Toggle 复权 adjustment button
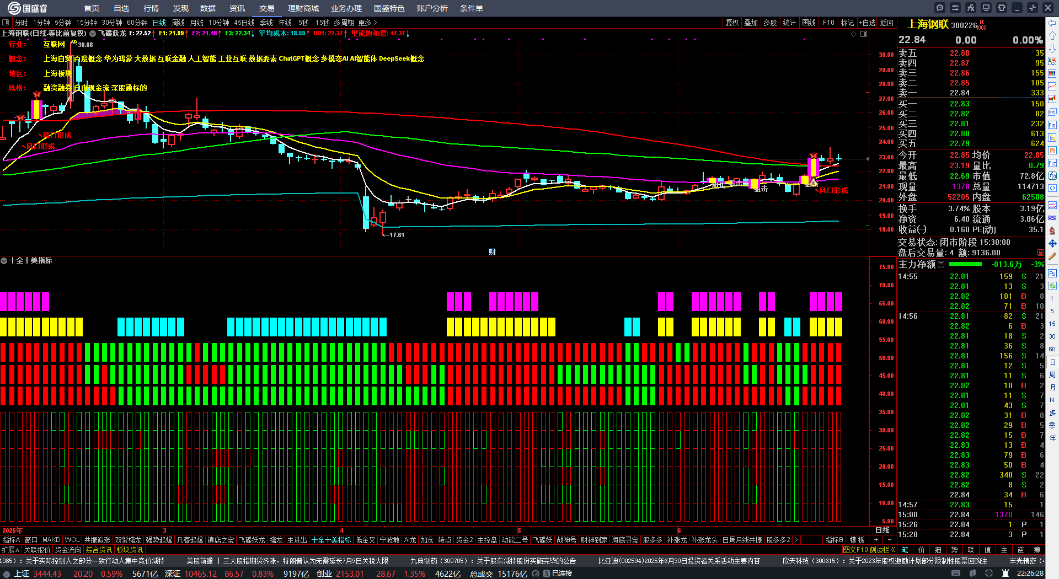Viewport: 1059px width, 579px height. pos(732,23)
